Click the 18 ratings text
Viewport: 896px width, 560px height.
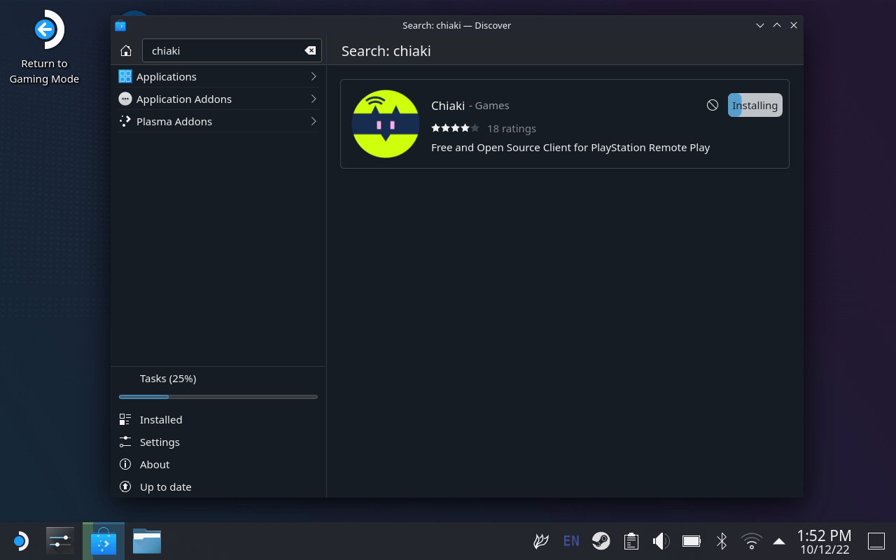tap(512, 128)
